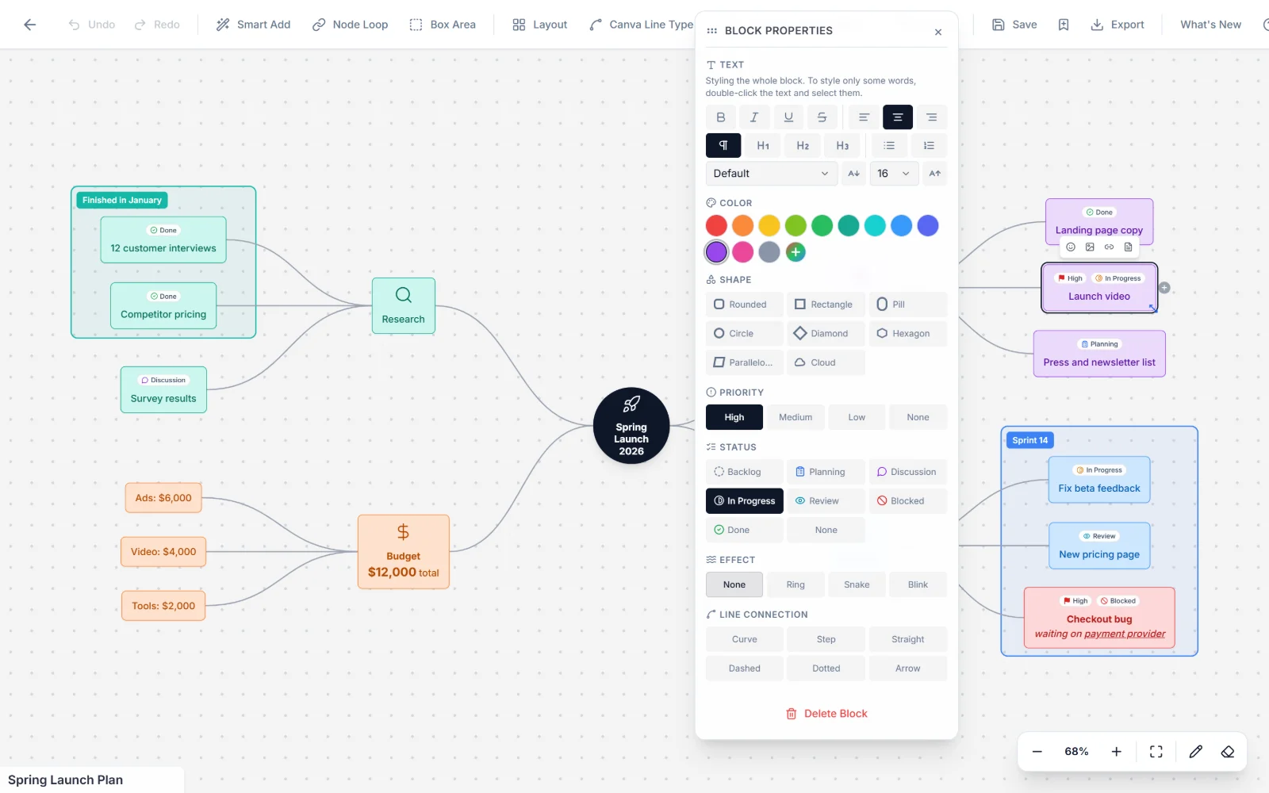
Task: Open the Default font family dropdown
Action: pyautogui.click(x=771, y=174)
